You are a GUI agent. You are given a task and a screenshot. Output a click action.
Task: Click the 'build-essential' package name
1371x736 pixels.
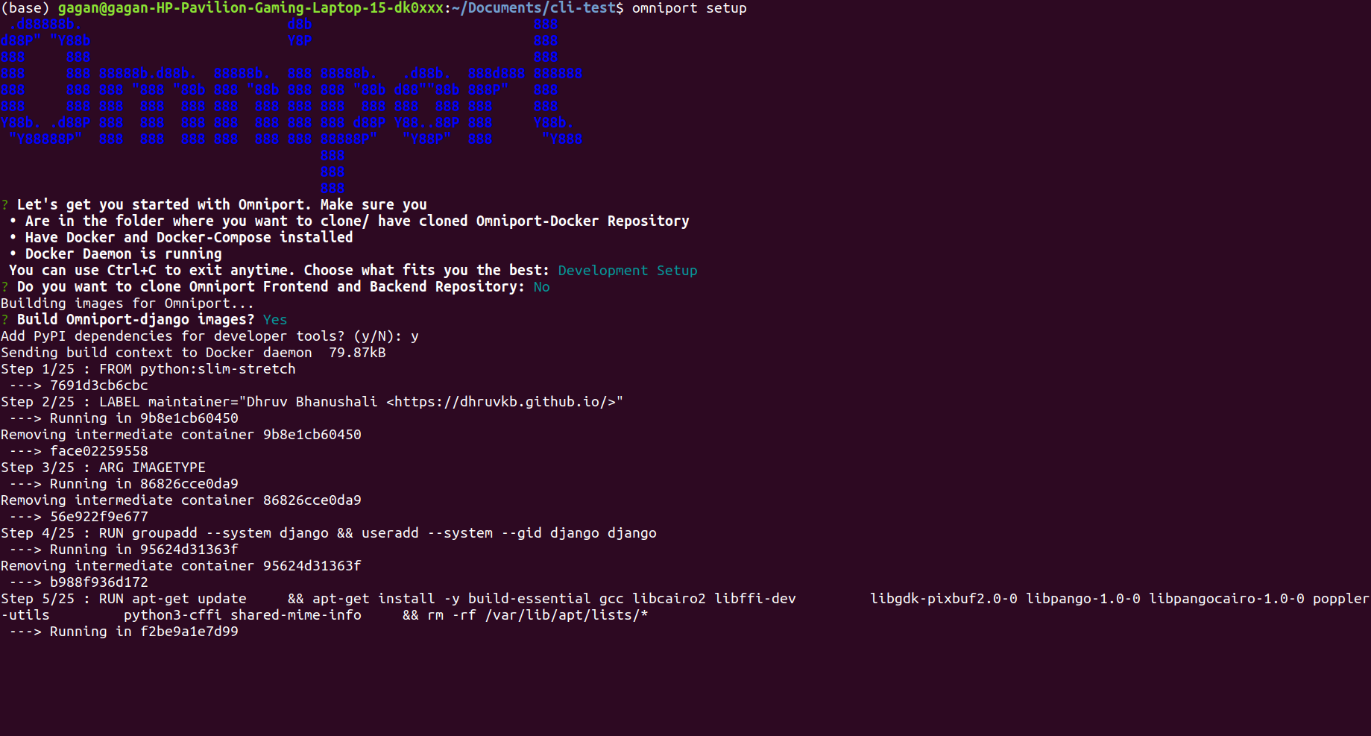(x=529, y=599)
